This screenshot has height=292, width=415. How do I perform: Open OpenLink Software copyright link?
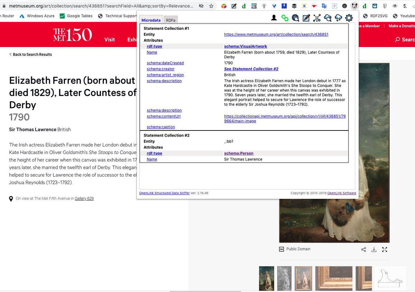(x=342, y=193)
